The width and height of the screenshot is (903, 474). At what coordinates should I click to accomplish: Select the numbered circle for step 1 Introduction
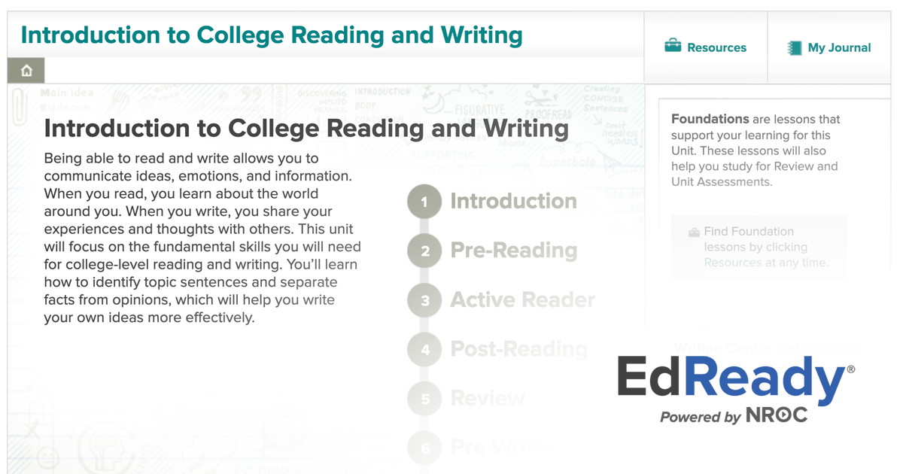tap(424, 201)
